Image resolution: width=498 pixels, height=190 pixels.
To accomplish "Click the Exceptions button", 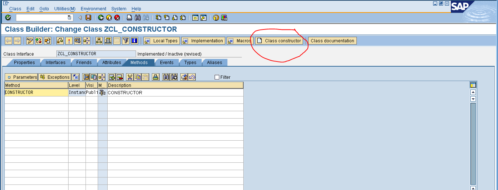I will pyautogui.click(x=55, y=77).
